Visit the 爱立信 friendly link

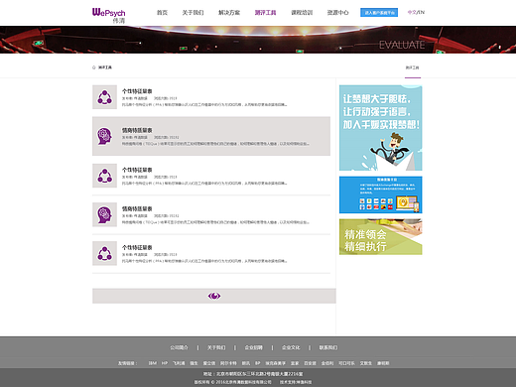coord(209,363)
